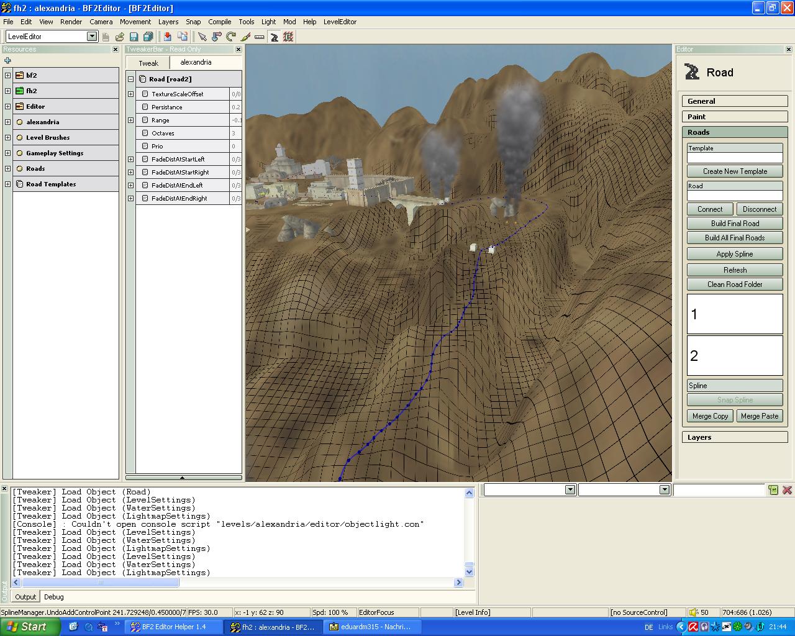The image size is (795, 636).
Task: Expand hidden tray icons arrow
Action: (x=681, y=627)
